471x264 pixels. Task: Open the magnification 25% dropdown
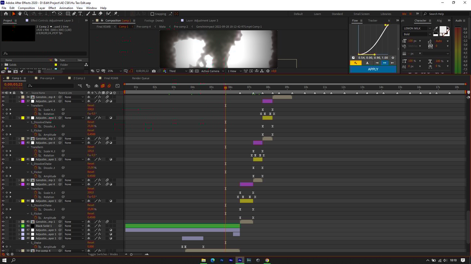click(x=114, y=71)
